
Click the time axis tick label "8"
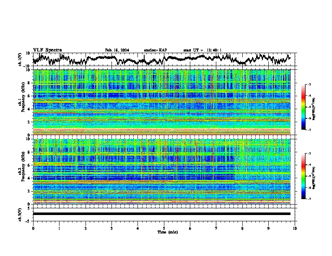click(242, 228)
